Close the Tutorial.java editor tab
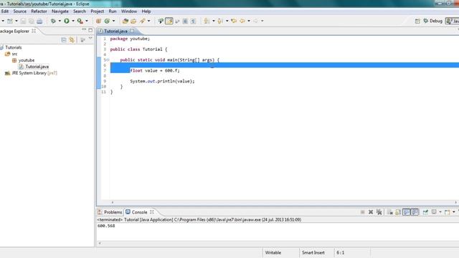459x258 pixels. [132, 31]
